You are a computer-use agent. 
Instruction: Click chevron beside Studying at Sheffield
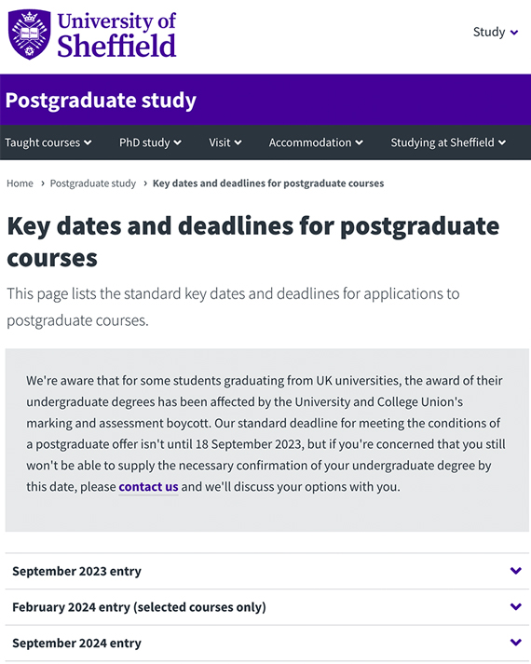point(502,142)
